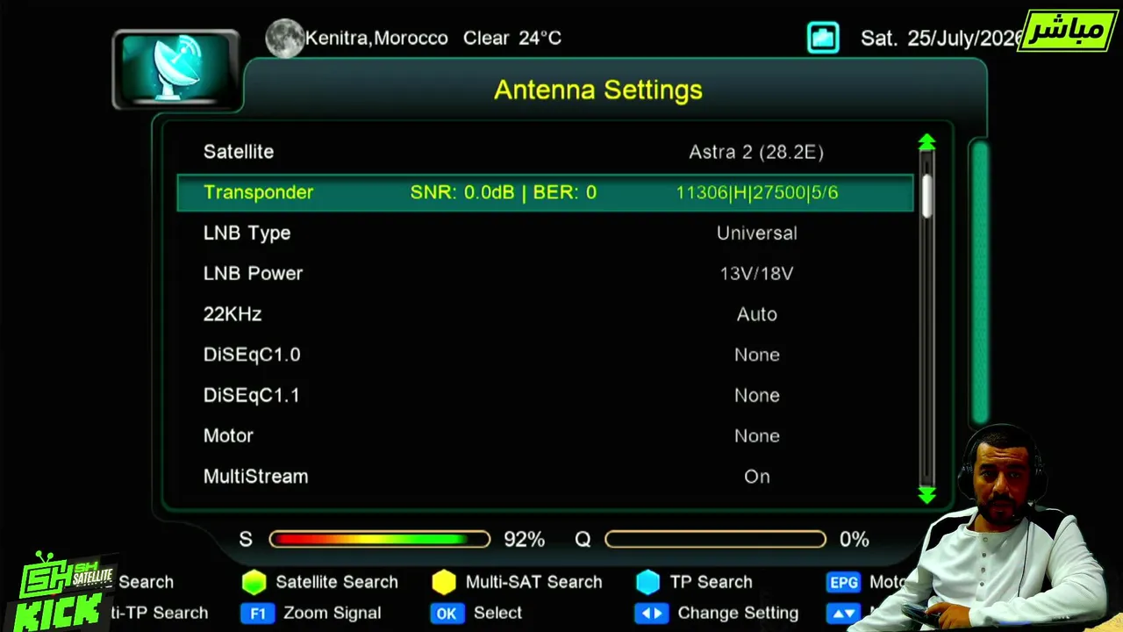Screen dimensions: 1123x632
Task: Start 'Multi-SAT Search' from the bottom bar
Action: pyautogui.click(x=533, y=582)
